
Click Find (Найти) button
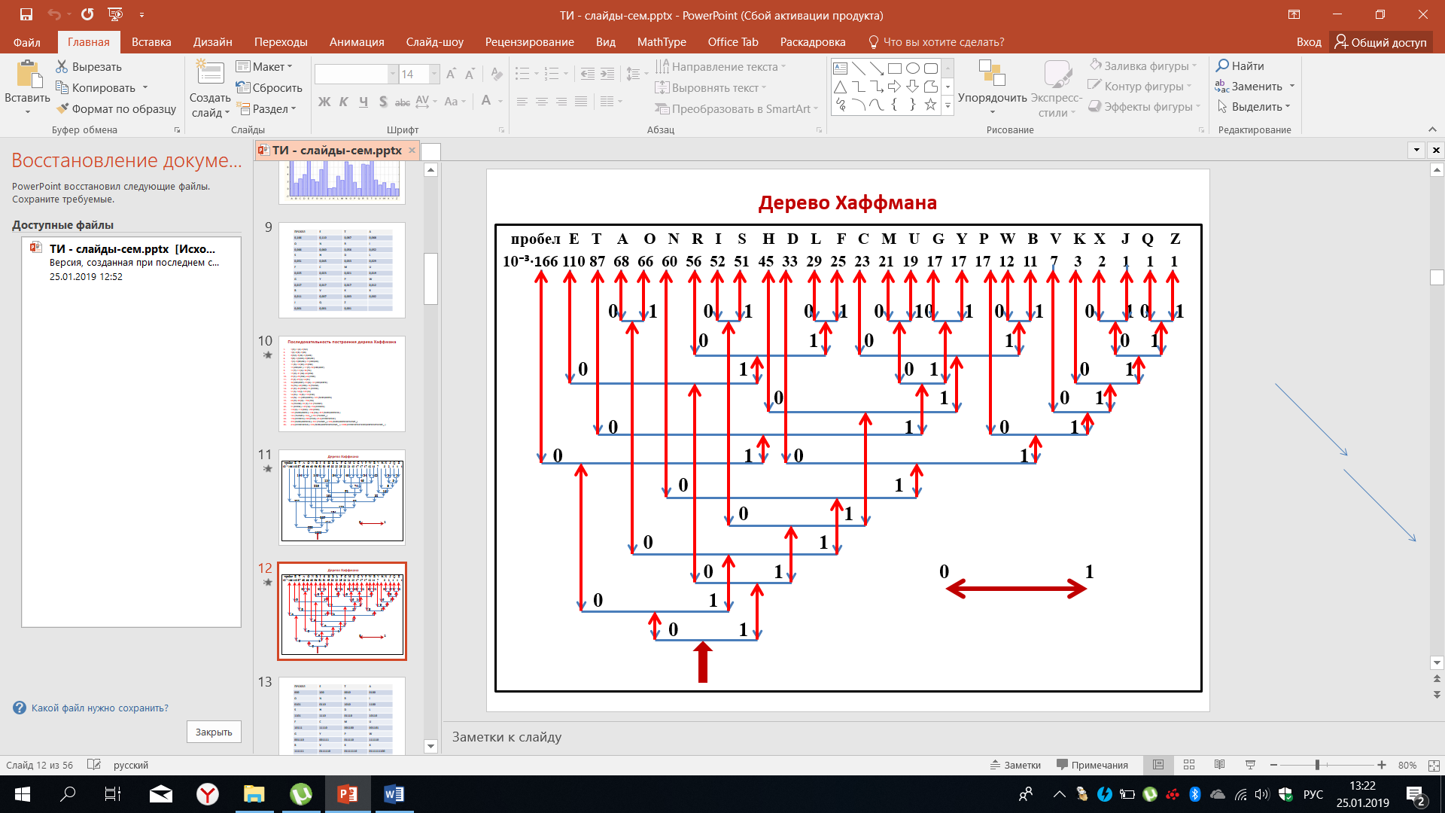pos(1240,66)
